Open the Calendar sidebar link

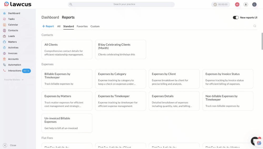point(13,25)
